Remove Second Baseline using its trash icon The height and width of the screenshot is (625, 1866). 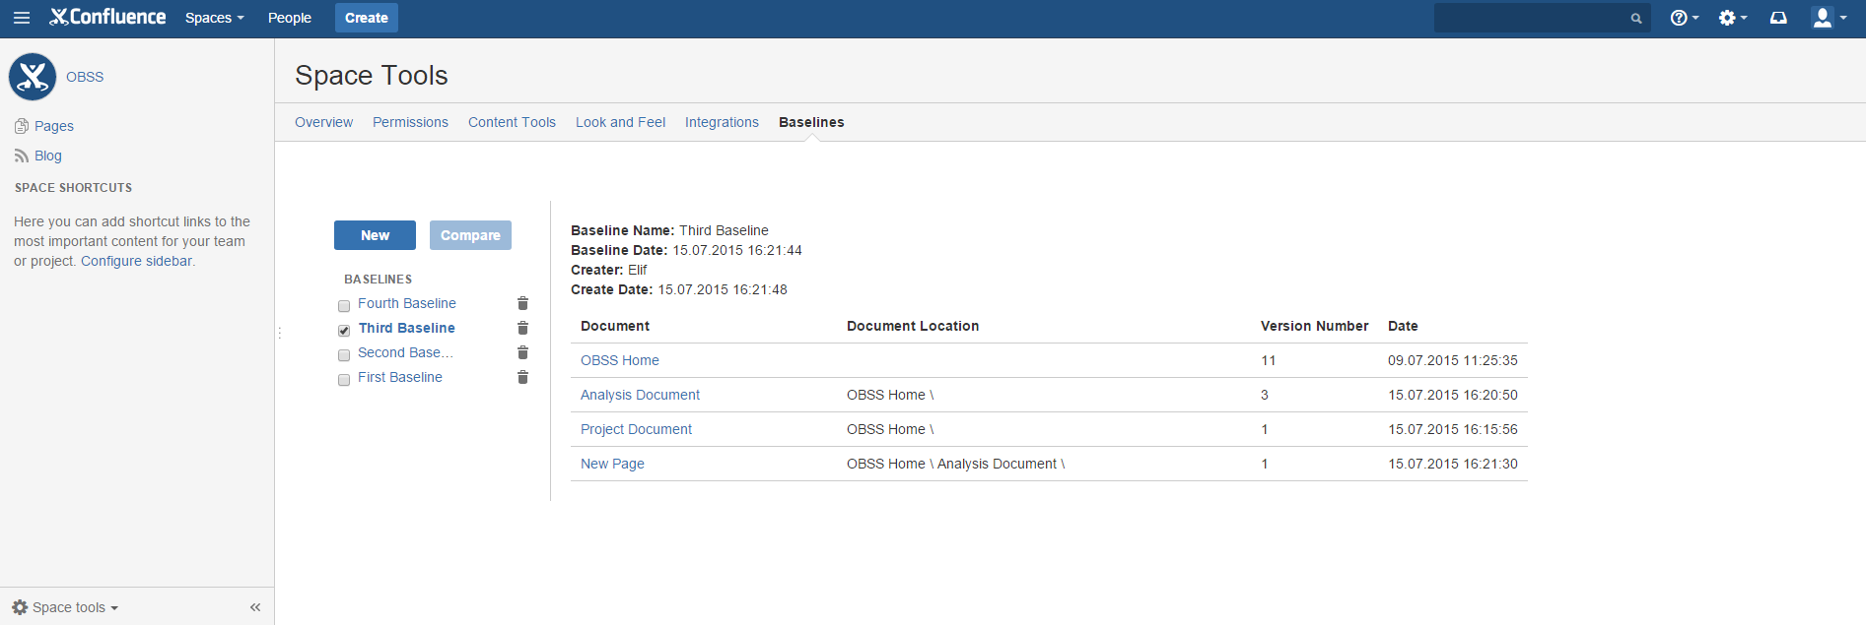pyautogui.click(x=522, y=353)
